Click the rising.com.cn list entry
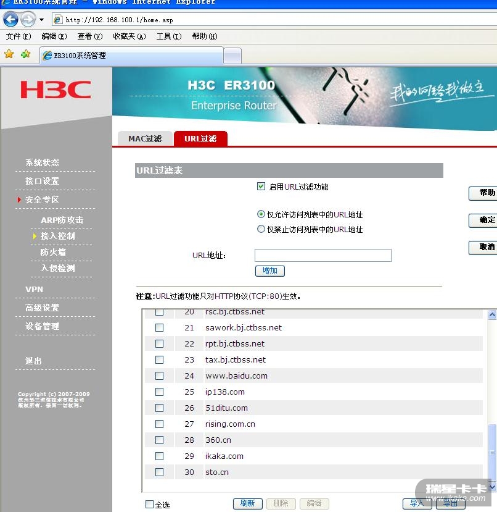The width and height of the screenshot is (497, 512). click(x=230, y=424)
